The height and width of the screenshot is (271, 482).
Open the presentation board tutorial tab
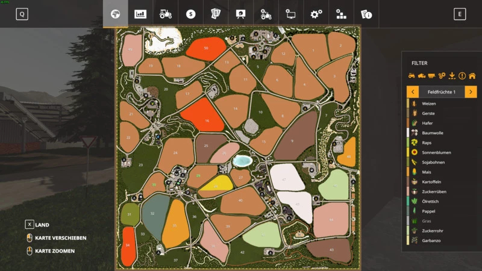(x=240, y=14)
